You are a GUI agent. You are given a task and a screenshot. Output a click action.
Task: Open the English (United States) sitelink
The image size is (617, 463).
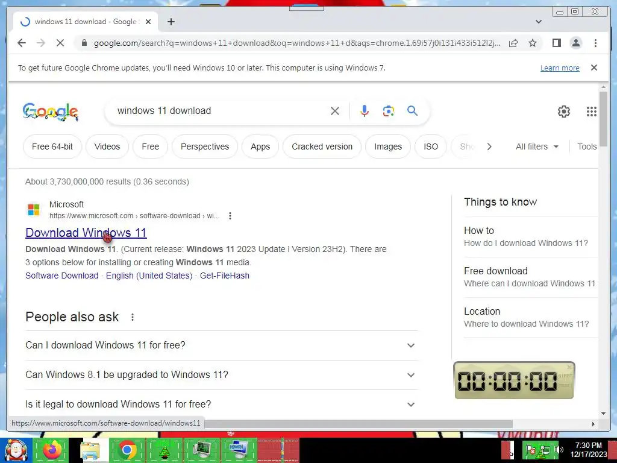click(149, 276)
